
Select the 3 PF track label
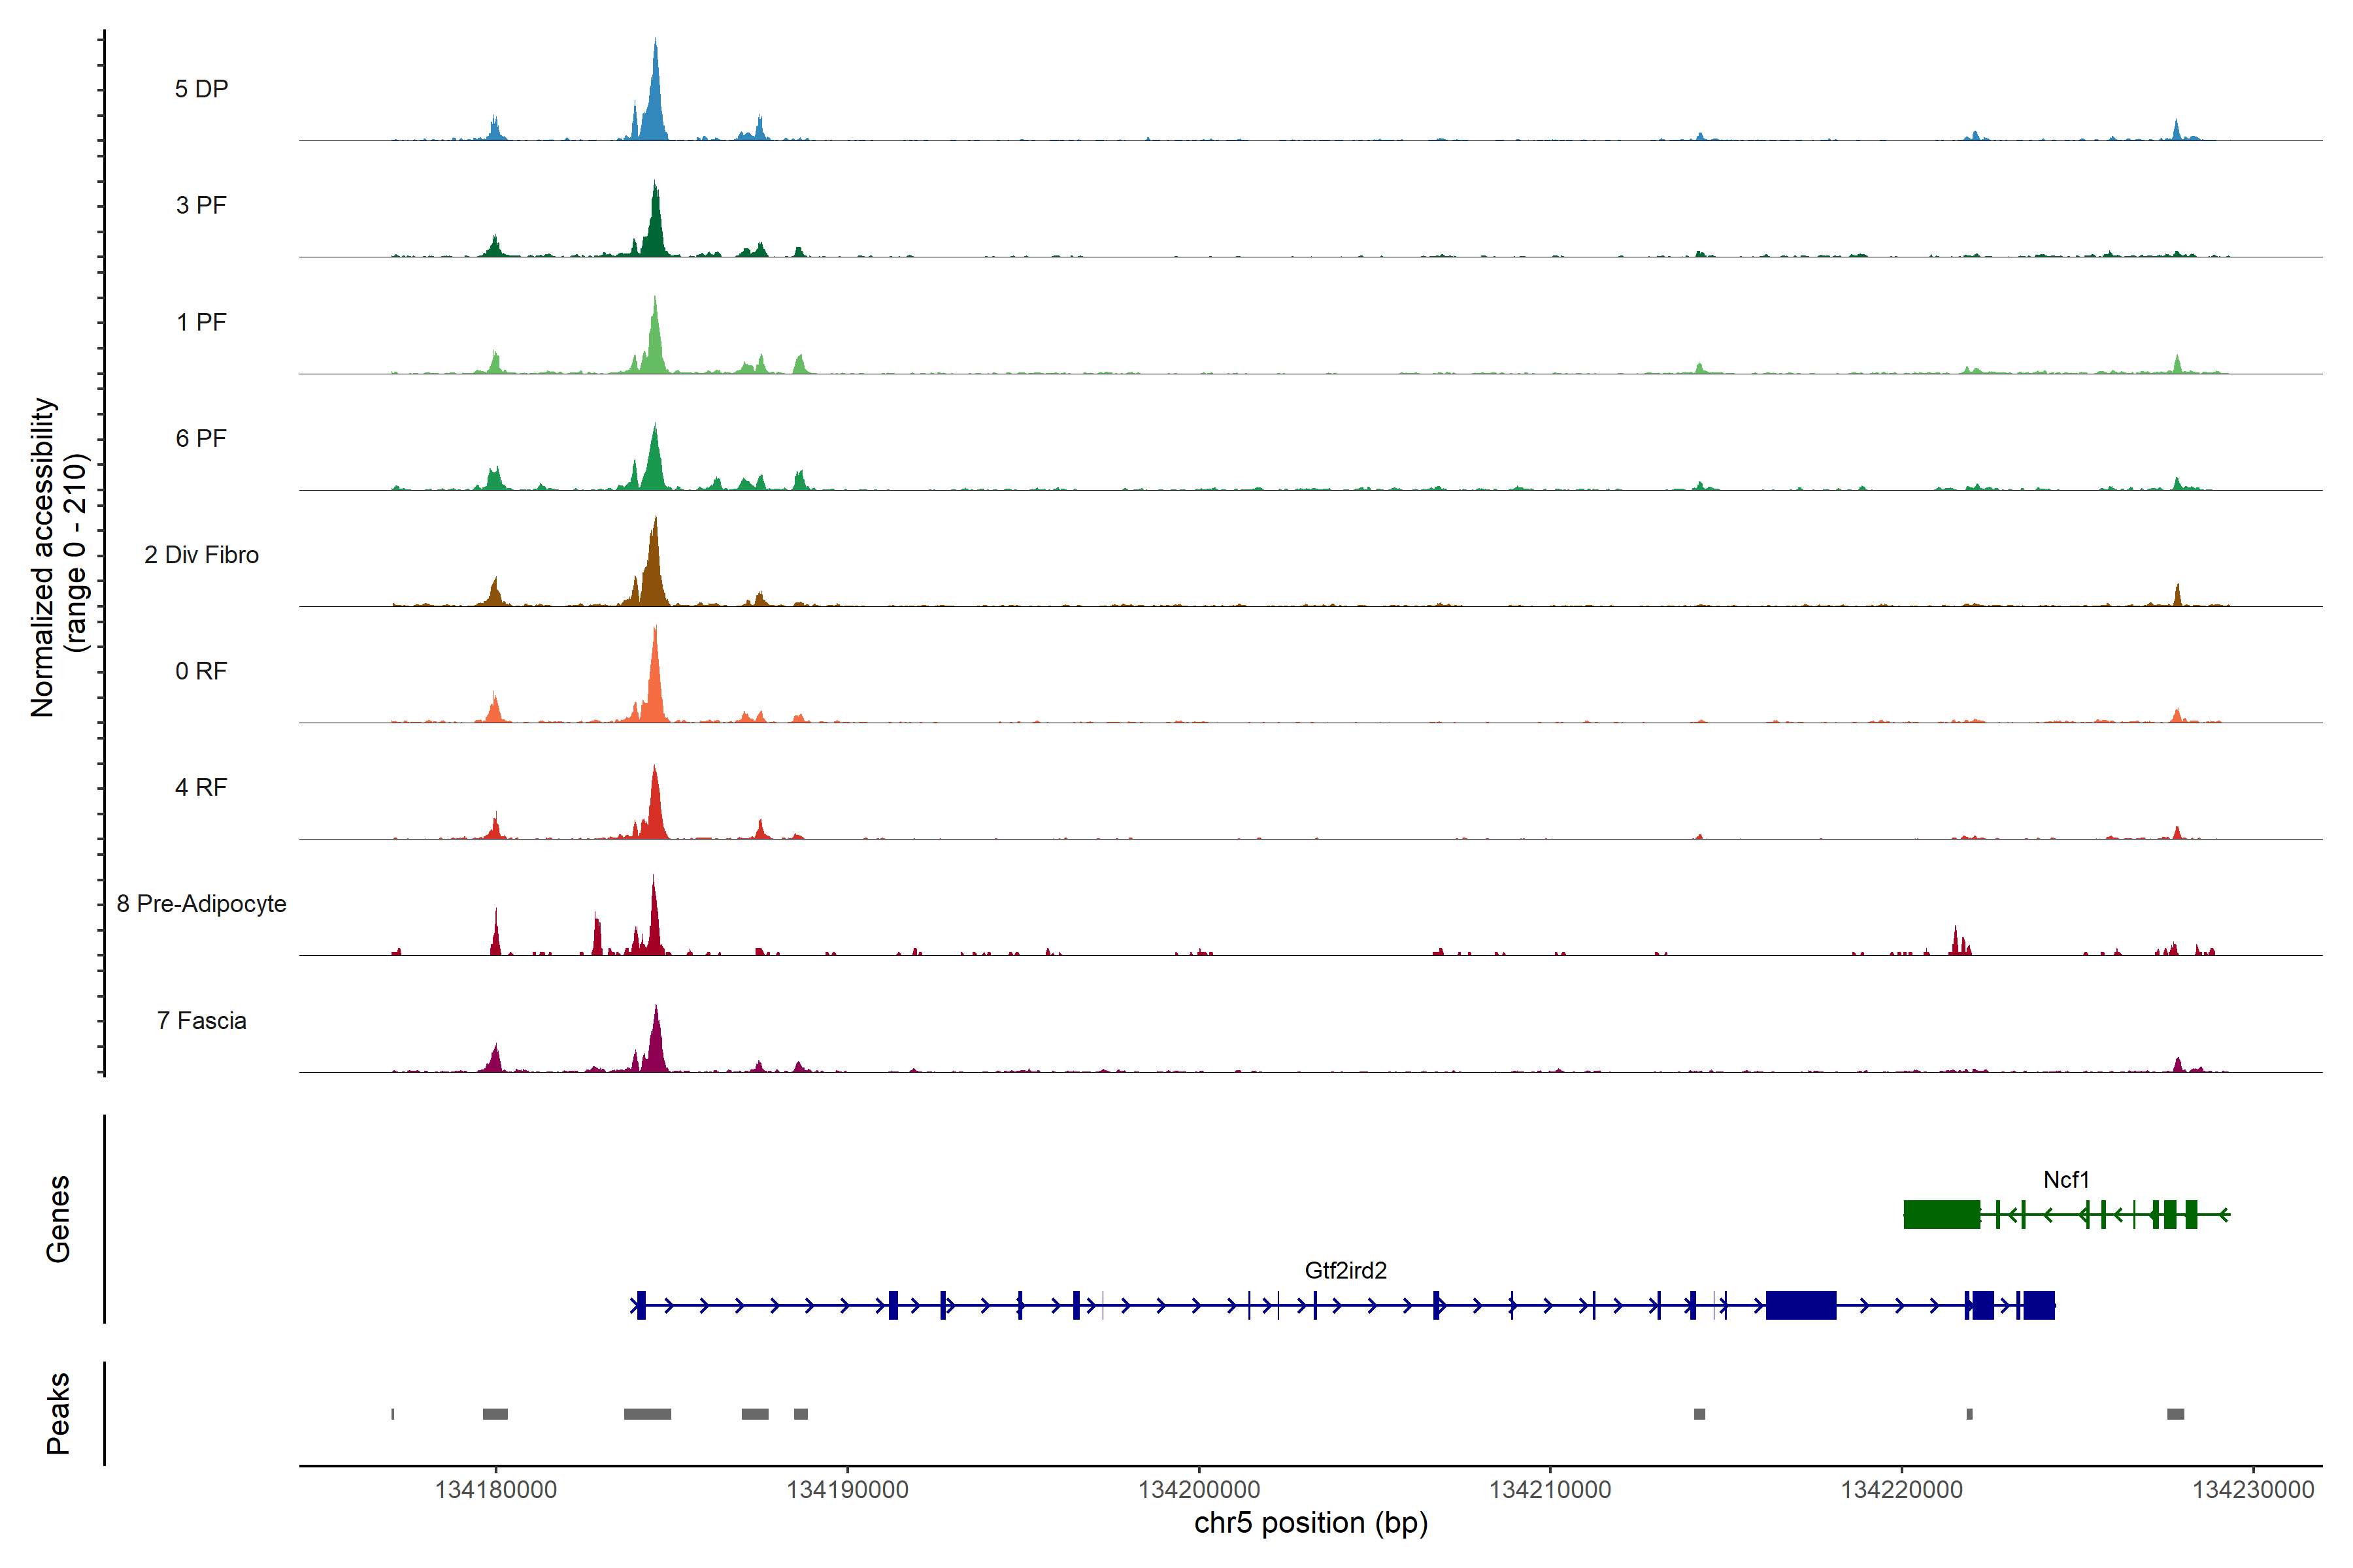201,205
